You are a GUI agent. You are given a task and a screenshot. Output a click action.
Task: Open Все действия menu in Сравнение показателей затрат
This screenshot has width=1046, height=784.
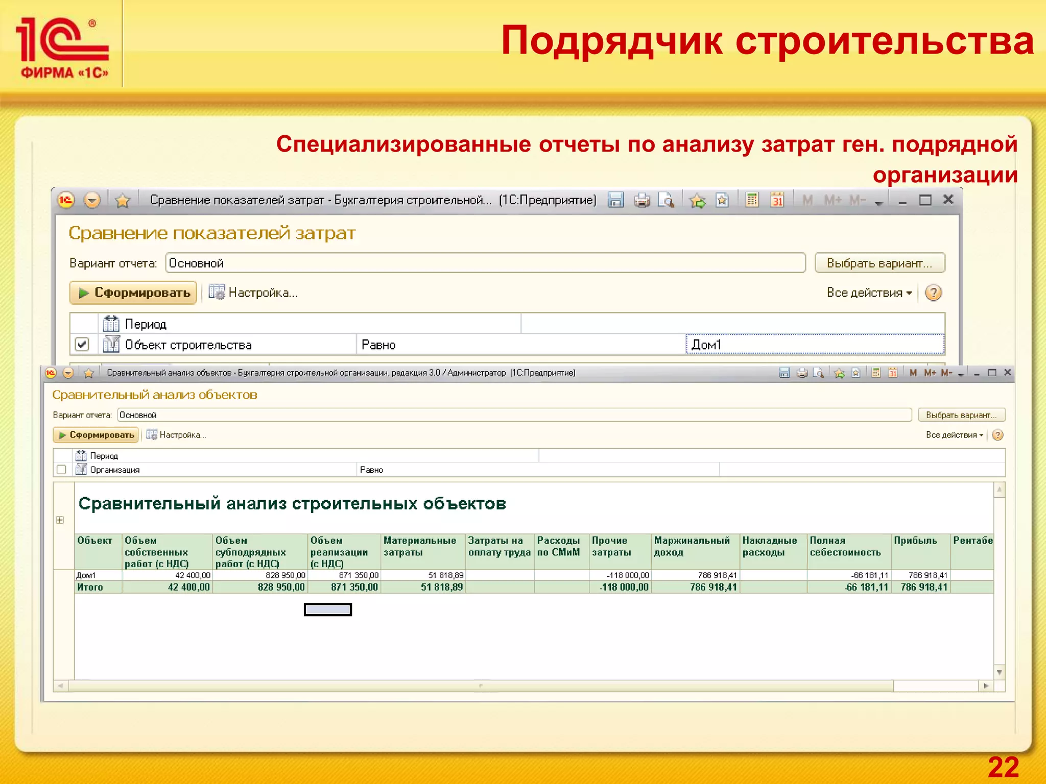pyautogui.click(x=869, y=292)
